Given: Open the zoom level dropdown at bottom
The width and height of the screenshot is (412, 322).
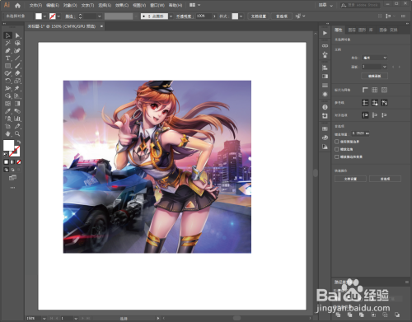Looking at the screenshot, I should click(x=44, y=319).
